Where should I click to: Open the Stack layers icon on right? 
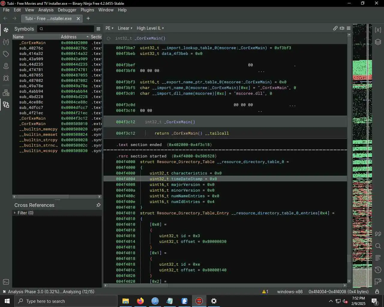click(378, 42)
